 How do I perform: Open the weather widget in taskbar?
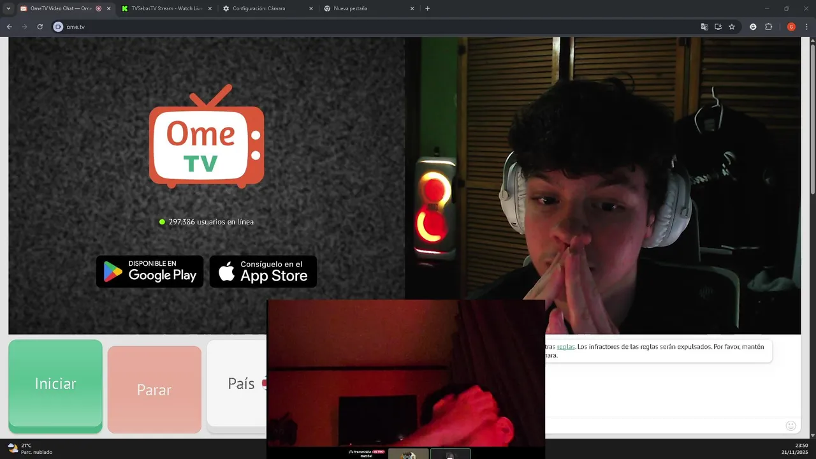tap(29, 449)
